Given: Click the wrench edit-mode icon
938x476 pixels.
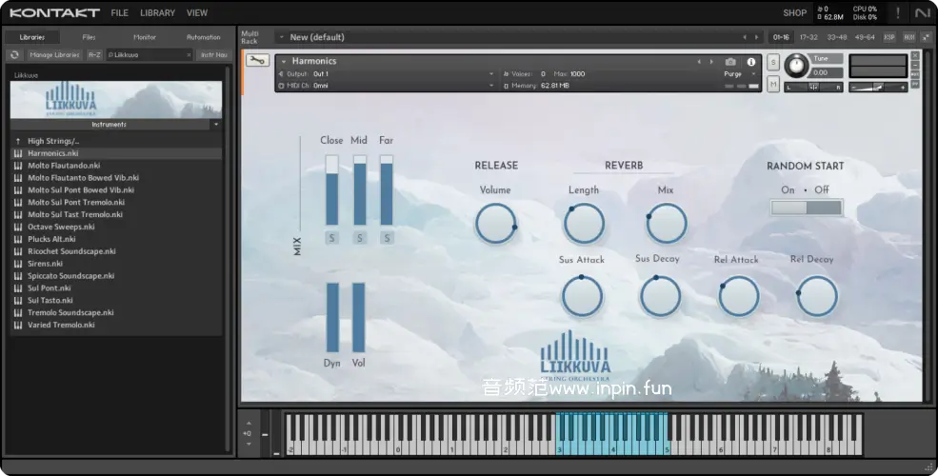Looking at the screenshot, I should coord(256,61).
